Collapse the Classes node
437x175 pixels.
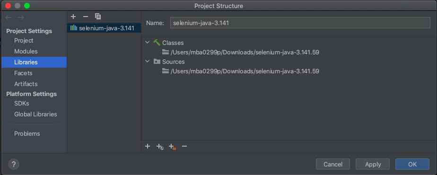coord(148,43)
